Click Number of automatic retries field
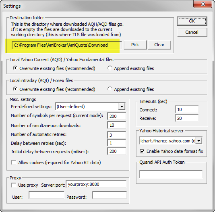The height and width of the screenshot is (212, 215). point(116,135)
